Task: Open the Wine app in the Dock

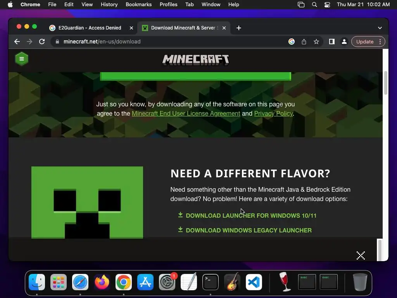Action: point(285,282)
